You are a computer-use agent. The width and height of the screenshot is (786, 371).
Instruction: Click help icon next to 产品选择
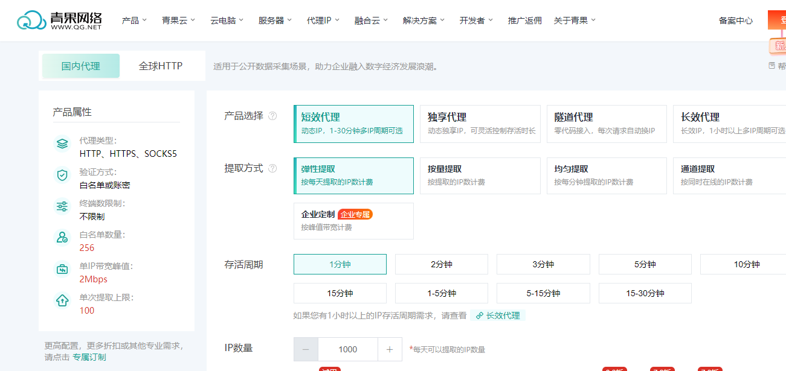272,116
